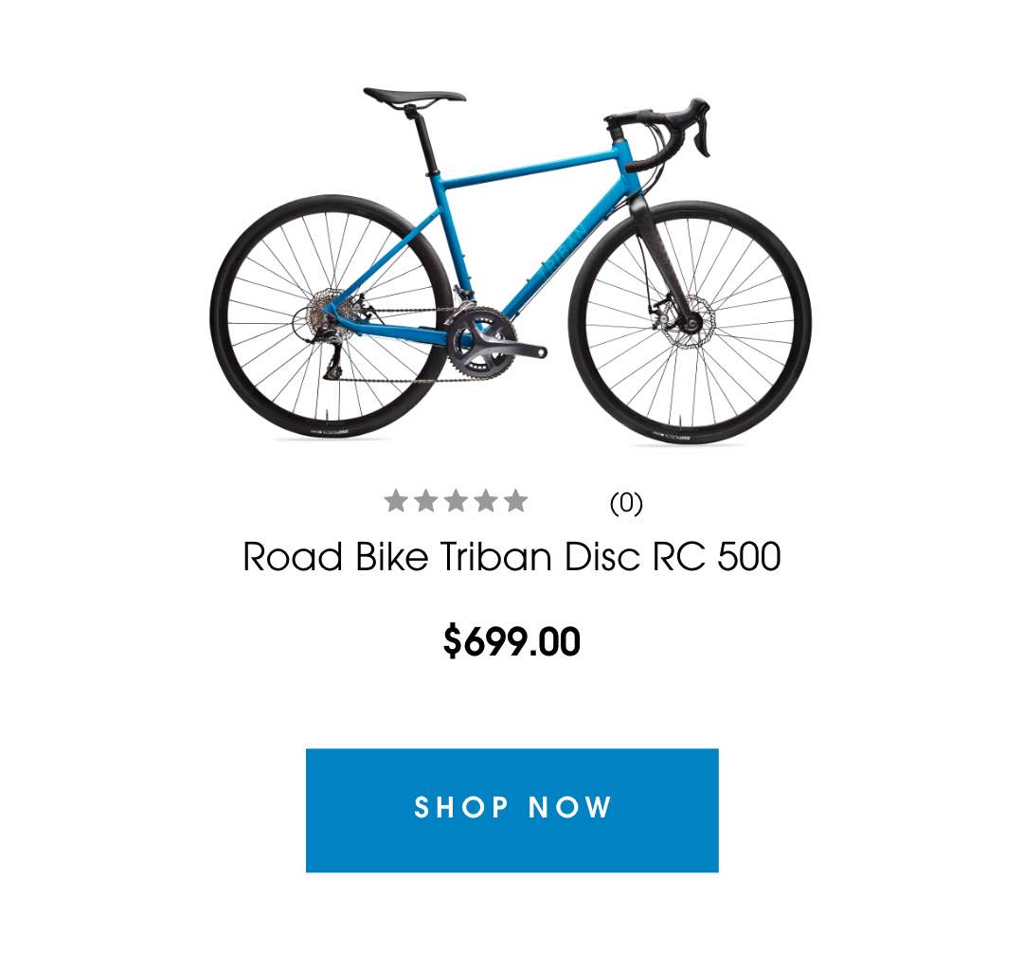Viewport: 1023px width, 970px height.
Task: Select the fifth rating star
Action: click(x=515, y=501)
